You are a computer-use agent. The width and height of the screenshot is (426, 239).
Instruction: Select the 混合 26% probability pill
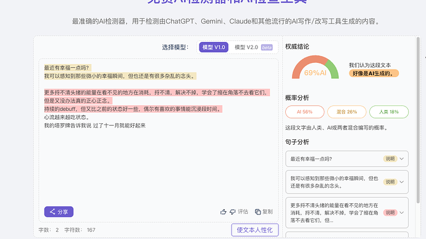pyautogui.click(x=347, y=112)
